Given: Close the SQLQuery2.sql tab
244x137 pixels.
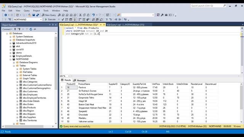Looking at the screenshot, I should (x=104, y=25).
